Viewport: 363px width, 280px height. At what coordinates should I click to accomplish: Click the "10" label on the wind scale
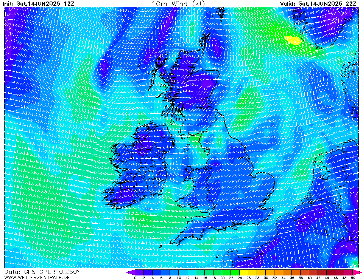click(x=179, y=278)
